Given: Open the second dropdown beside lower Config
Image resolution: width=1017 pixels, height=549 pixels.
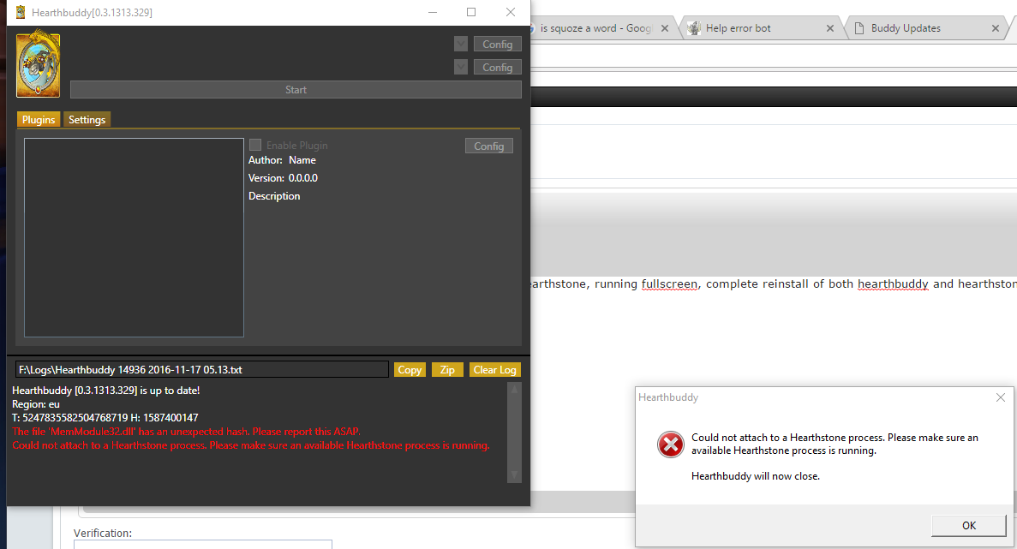Looking at the screenshot, I should click(x=461, y=68).
